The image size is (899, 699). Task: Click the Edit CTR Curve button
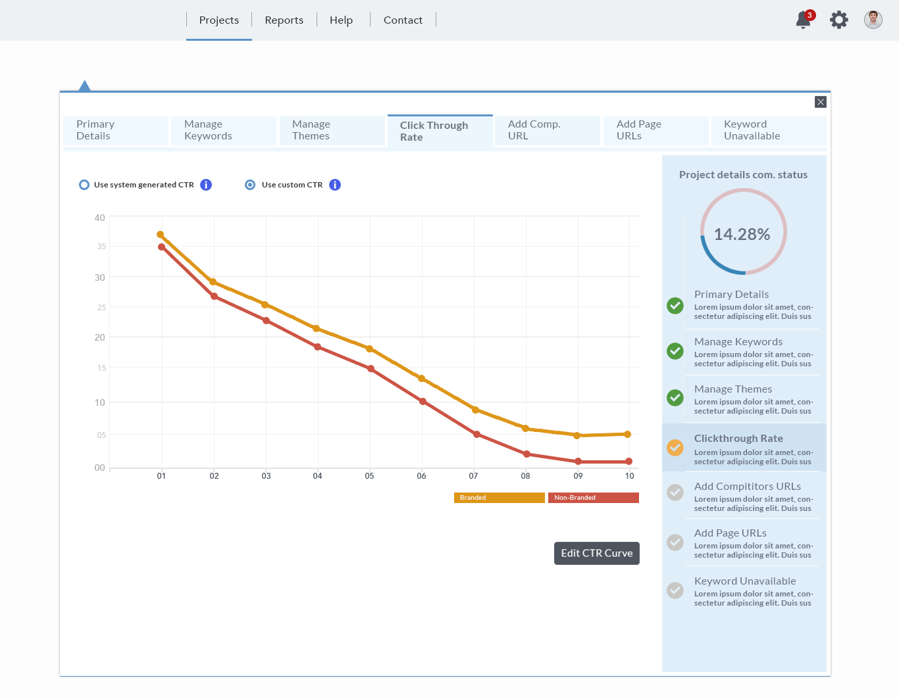coord(597,553)
